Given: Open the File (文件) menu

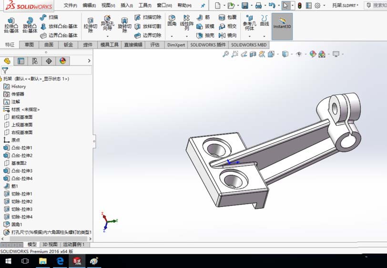Looking at the screenshot, I should pyautogui.click(x=71, y=5).
